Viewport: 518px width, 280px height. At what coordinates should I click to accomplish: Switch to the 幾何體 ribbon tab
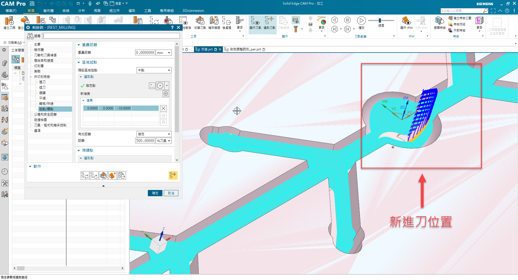click(x=48, y=11)
